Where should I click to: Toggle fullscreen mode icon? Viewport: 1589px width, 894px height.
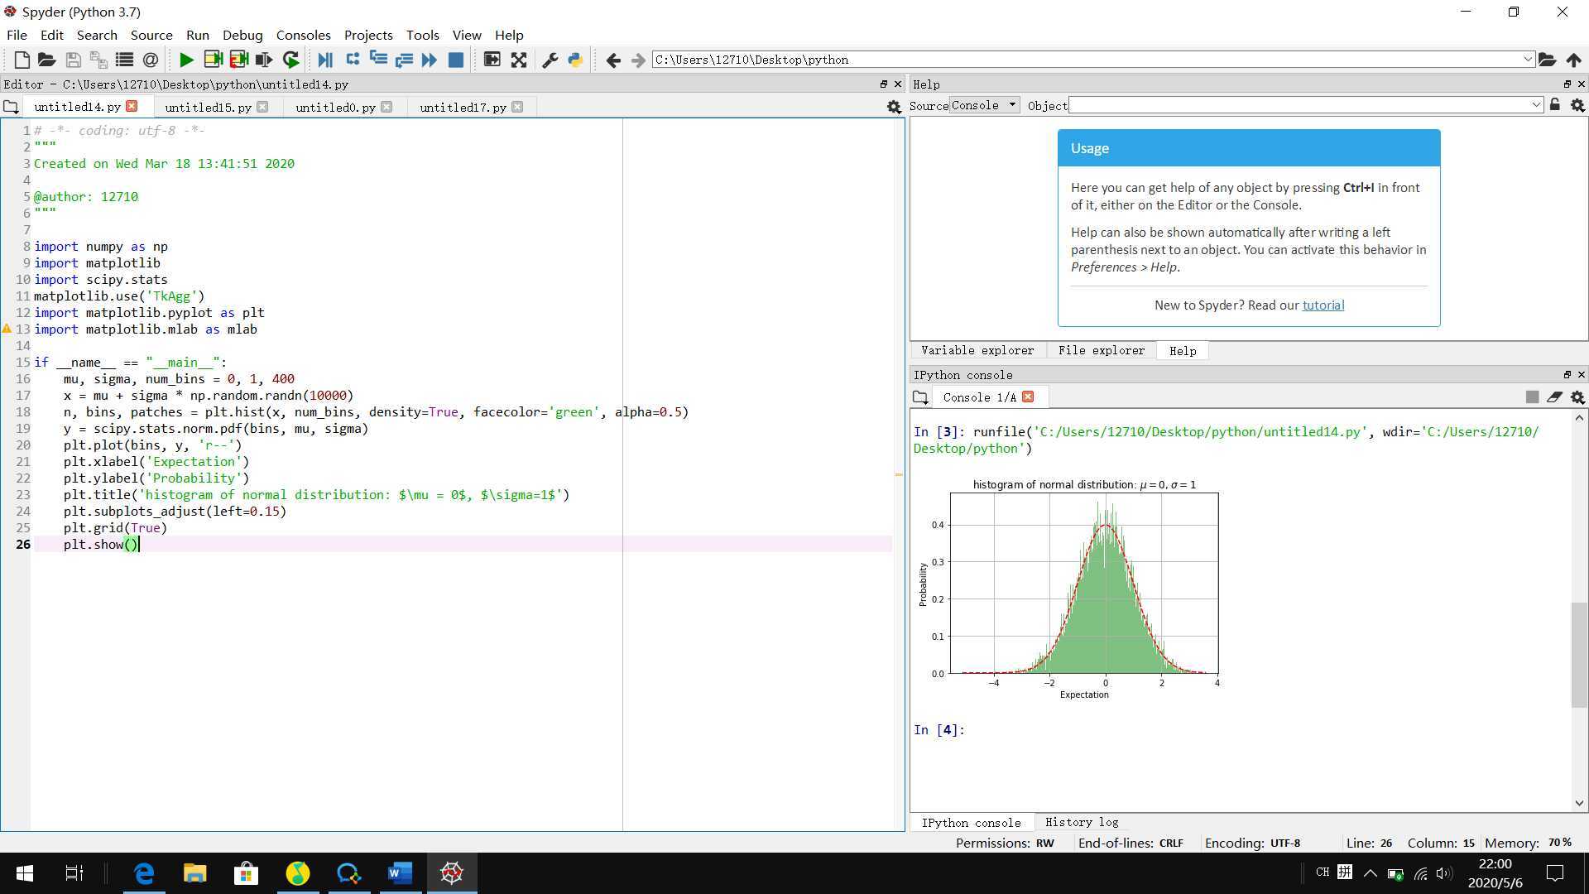tap(519, 60)
